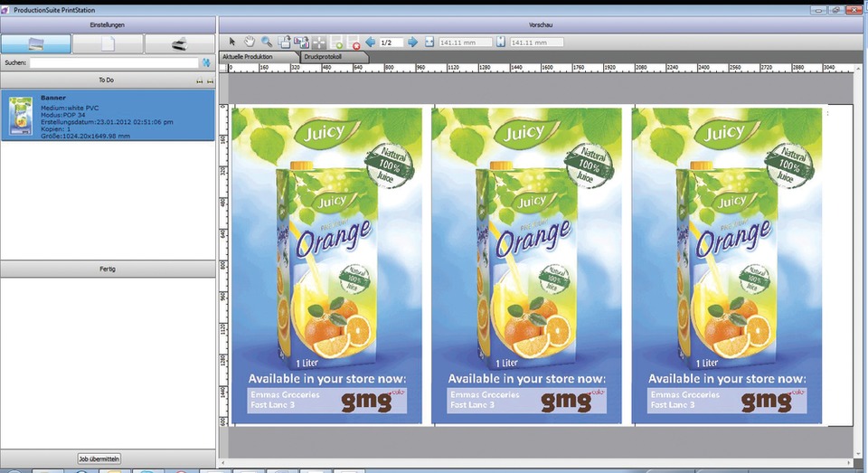Screen dimensions: 868x473
Task: Open the printer settings tab
Action: [180, 43]
